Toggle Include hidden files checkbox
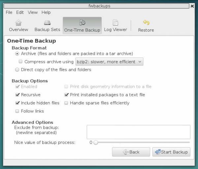The height and width of the screenshot is (169, 198). [x=17, y=103]
